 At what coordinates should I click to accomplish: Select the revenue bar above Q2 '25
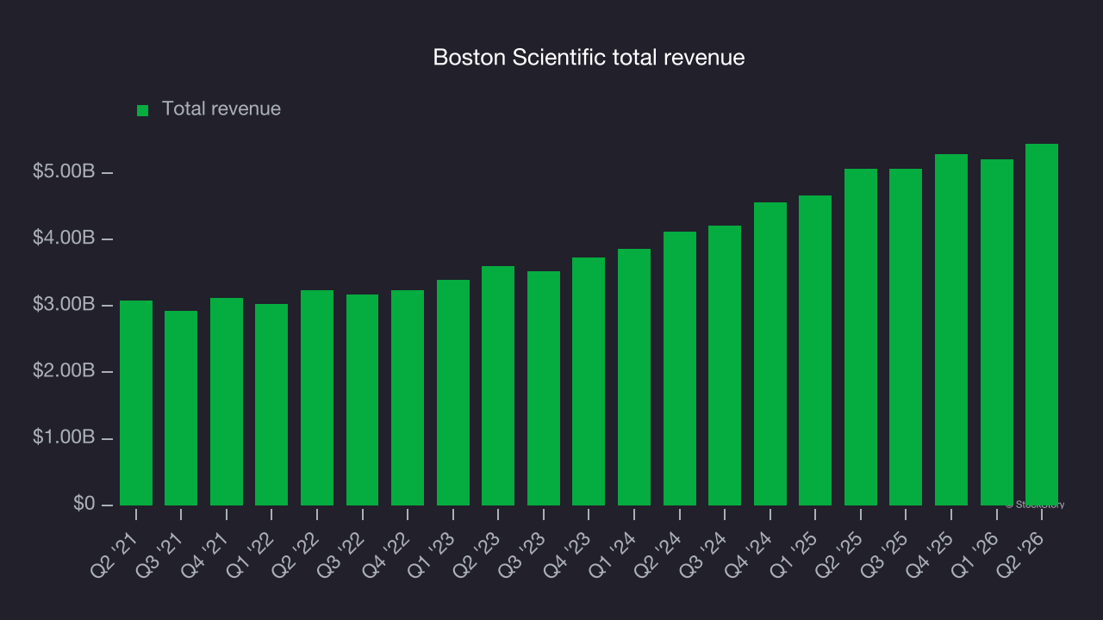pos(861,338)
